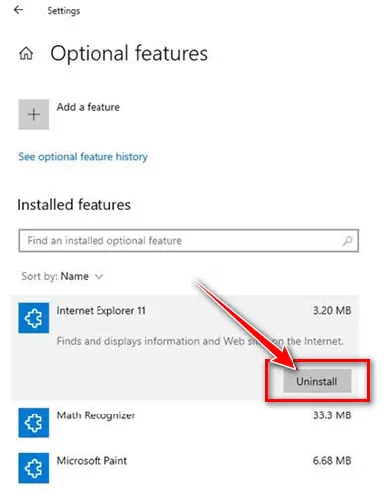Click the Optional features page title

(x=128, y=53)
